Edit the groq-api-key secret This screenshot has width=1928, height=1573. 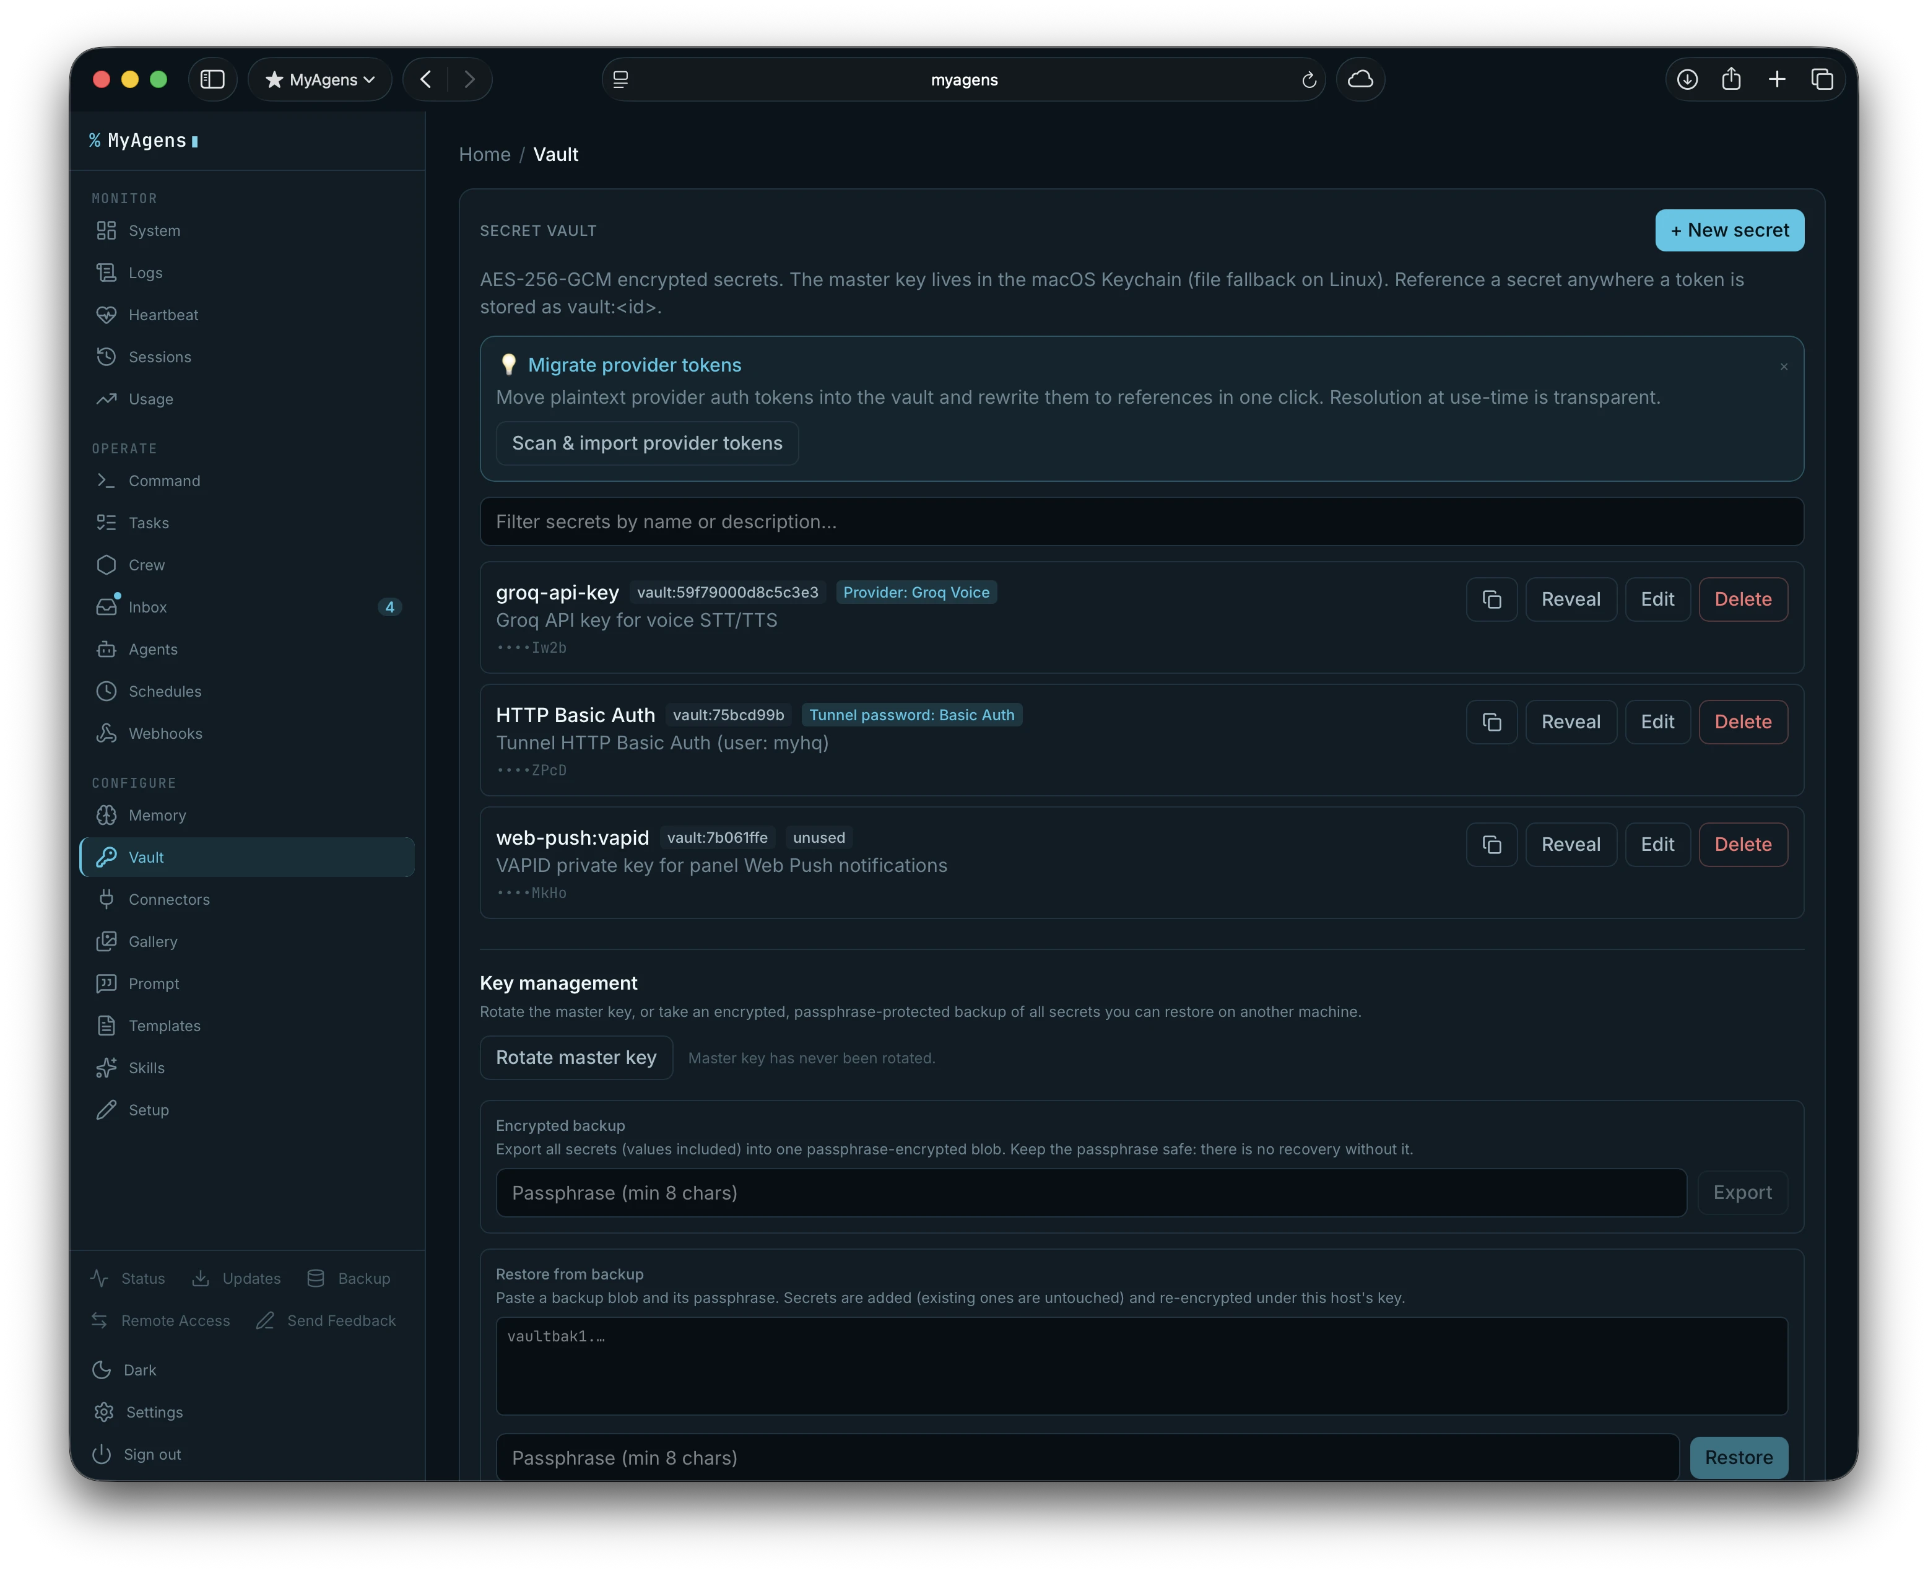[1657, 599]
